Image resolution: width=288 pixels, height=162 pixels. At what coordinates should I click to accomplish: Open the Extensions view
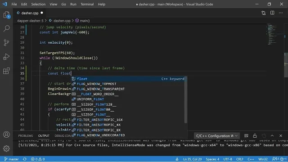pyautogui.click(x=6, y=71)
